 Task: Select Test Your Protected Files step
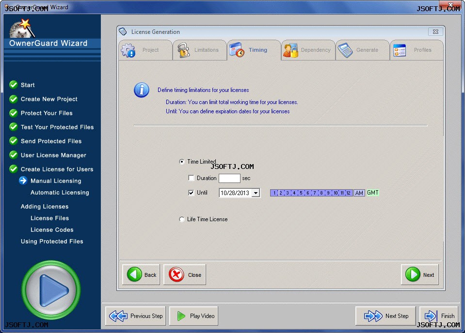pos(57,127)
